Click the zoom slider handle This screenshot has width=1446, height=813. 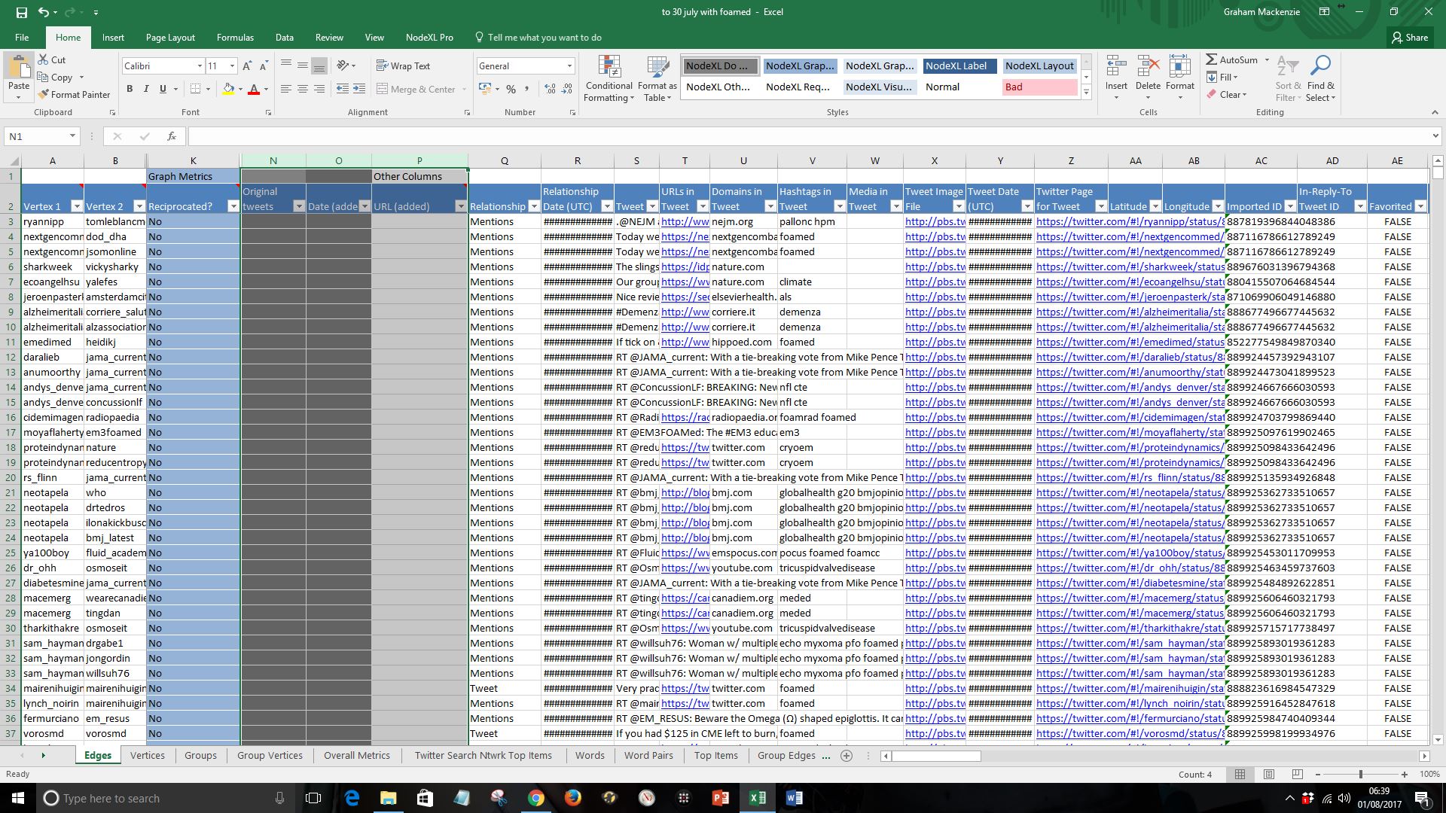1360,775
